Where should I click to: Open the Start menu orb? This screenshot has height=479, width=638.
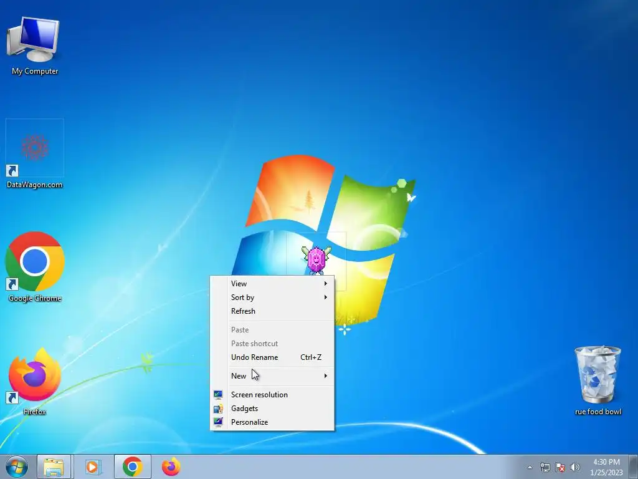(17, 467)
